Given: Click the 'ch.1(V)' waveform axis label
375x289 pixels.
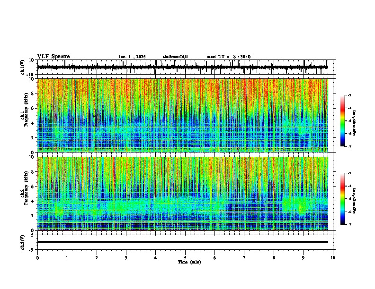Looking at the screenshot, I should tap(23, 67).
